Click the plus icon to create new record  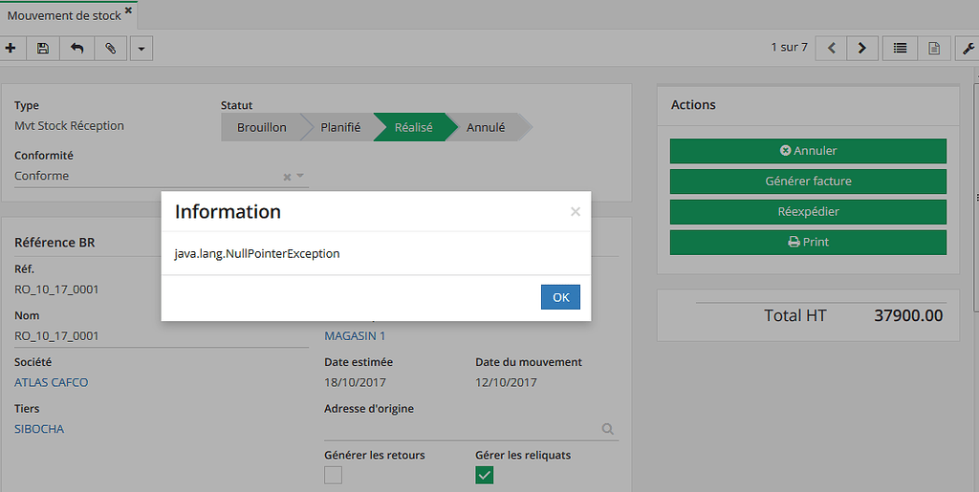(11, 48)
